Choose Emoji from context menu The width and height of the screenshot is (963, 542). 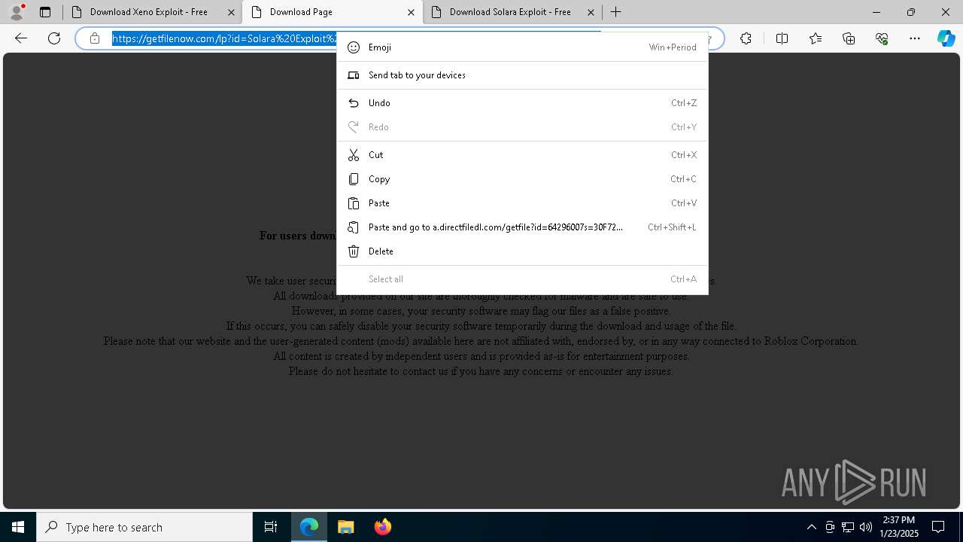(522, 47)
